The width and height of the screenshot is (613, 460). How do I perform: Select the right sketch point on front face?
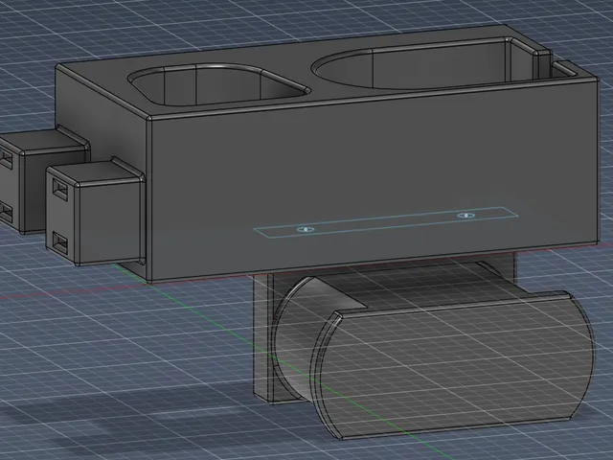click(466, 215)
